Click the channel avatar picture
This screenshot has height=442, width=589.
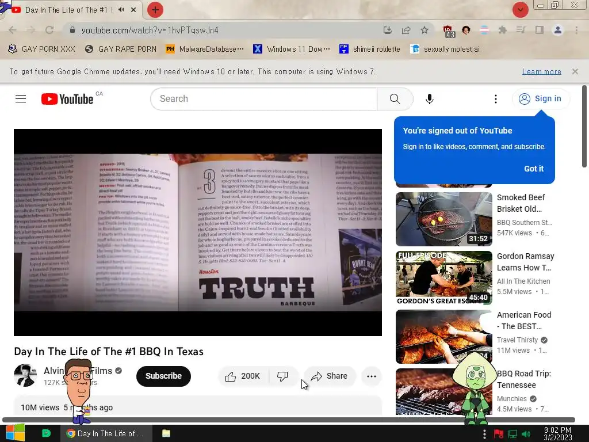tap(25, 375)
